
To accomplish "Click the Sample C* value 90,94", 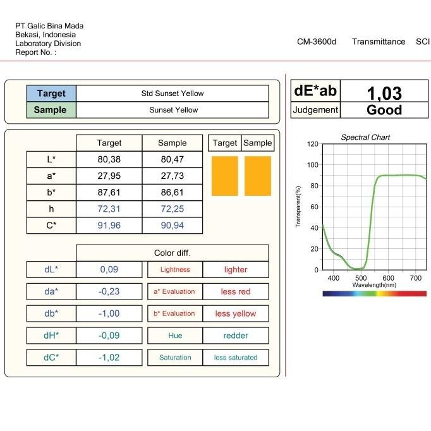I will [173, 225].
